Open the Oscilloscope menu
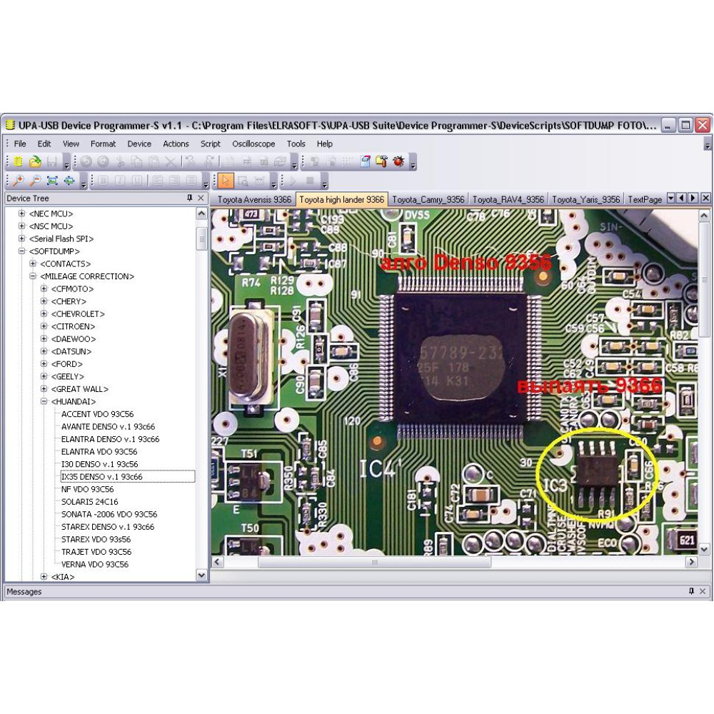This screenshot has height=714, width=714. click(253, 144)
